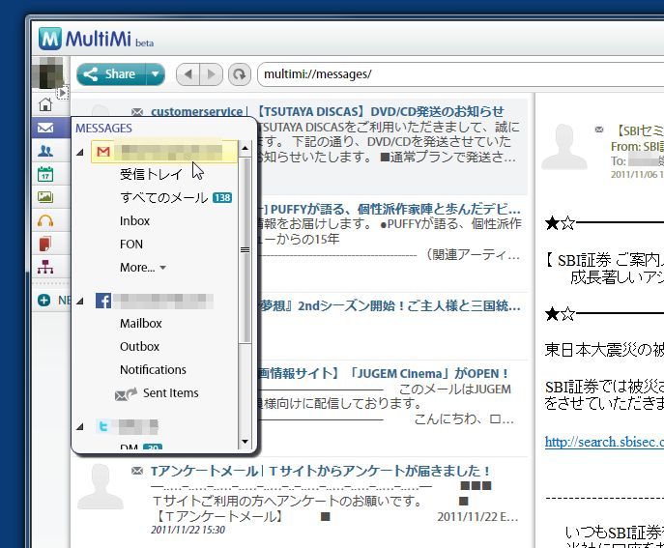Open the TSUTAYA DISCAS DVD/CD発送のお知らせ message
664x548 pixels.
pyautogui.click(x=380, y=111)
